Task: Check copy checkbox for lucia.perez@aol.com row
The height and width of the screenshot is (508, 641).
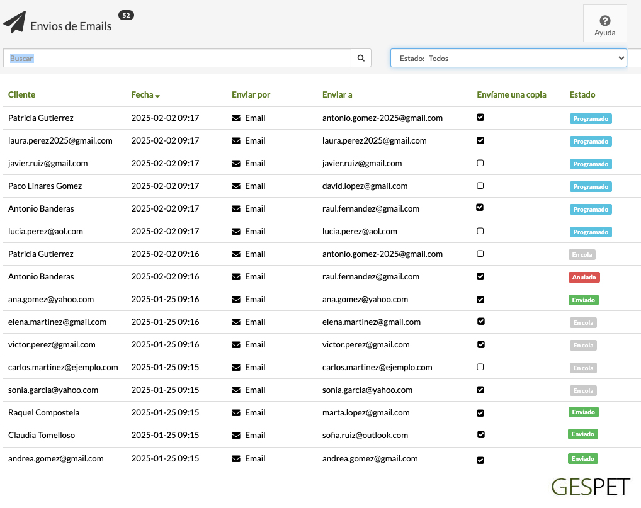Action: [x=480, y=231]
